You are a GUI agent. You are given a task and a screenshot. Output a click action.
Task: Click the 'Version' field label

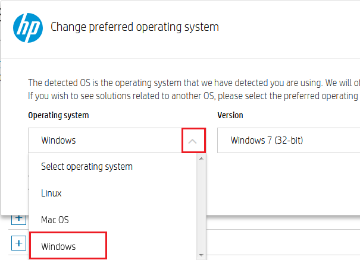pyautogui.click(x=230, y=116)
